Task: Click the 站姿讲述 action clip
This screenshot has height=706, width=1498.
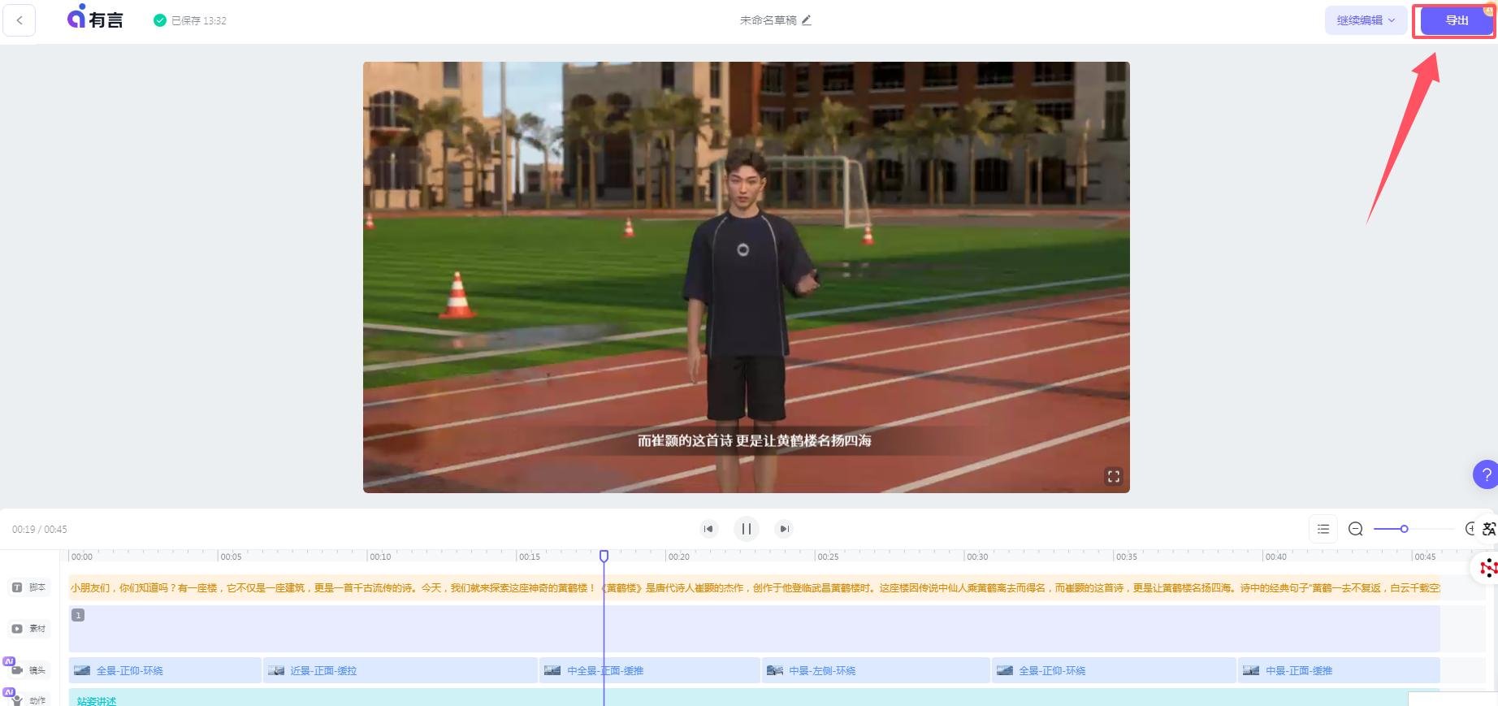Action: [97, 700]
